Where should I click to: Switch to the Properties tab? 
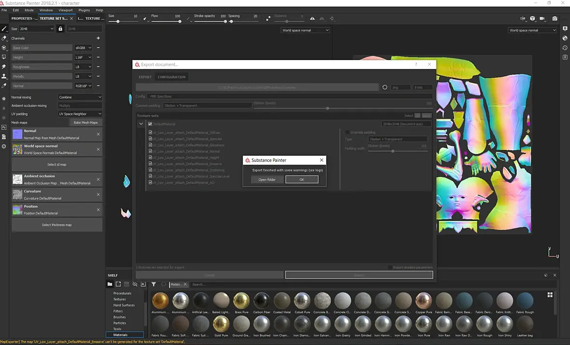24,18
